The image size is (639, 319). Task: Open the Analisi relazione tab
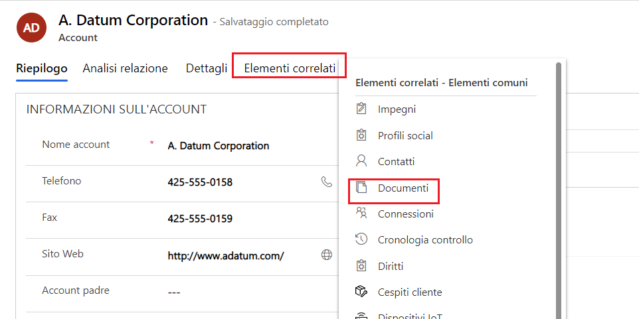[x=125, y=68]
